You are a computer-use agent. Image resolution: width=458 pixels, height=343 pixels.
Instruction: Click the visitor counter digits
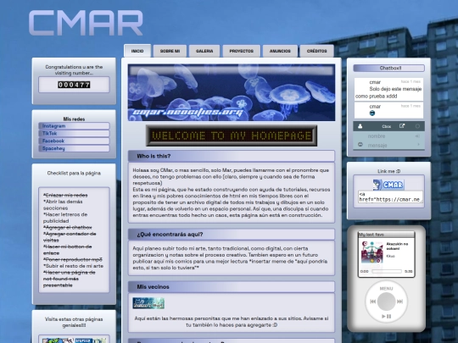pyautogui.click(x=74, y=85)
